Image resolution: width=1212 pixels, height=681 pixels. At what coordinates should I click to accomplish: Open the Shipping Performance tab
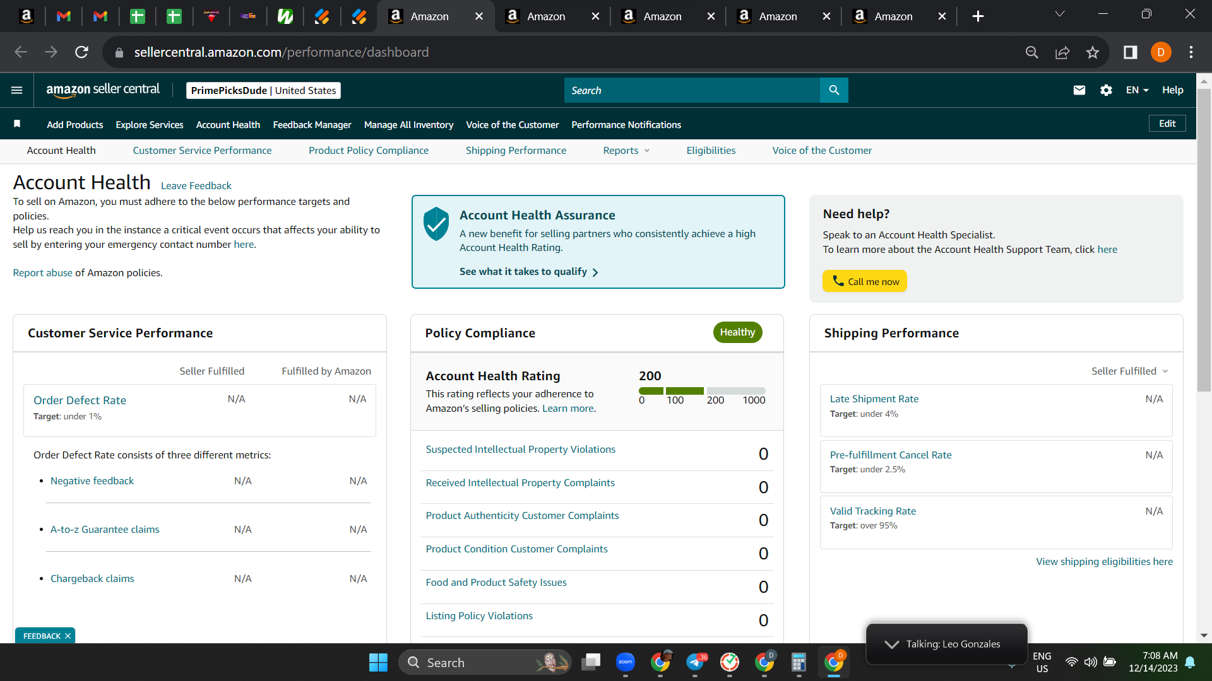point(516,151)
